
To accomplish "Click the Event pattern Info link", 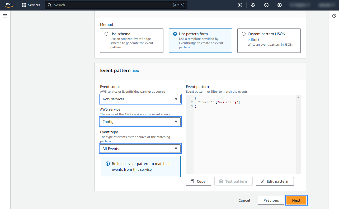I will coord(136,71).
